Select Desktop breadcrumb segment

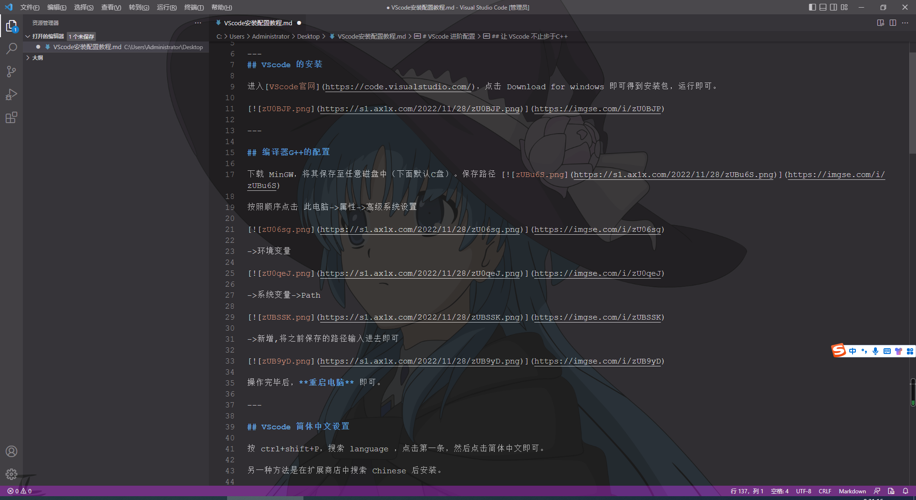click(308, 36)
